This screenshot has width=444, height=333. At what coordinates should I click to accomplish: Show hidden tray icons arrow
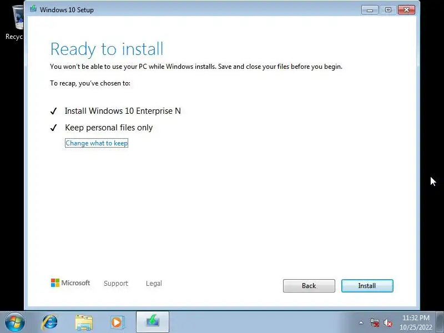(361, 322)
